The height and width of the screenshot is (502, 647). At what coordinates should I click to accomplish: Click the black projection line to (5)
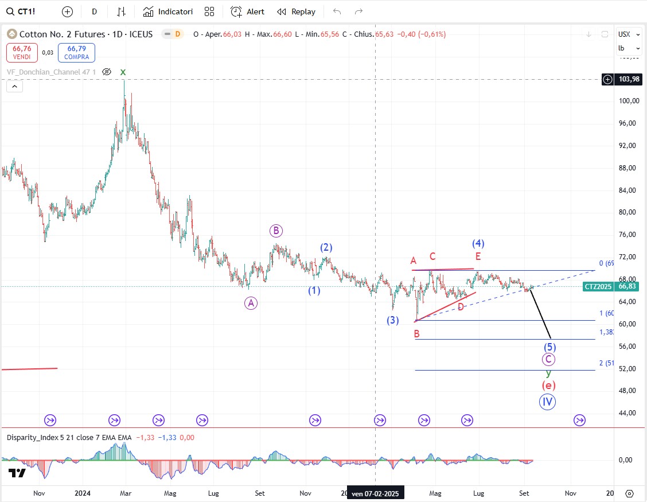coord(540,314)
